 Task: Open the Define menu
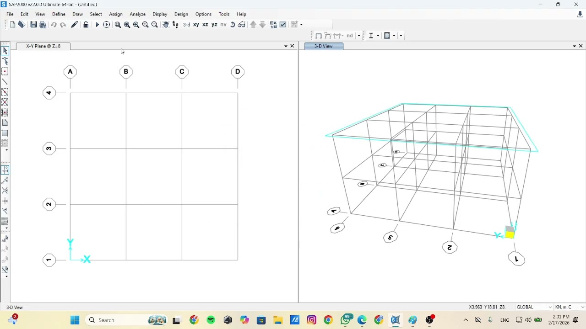pyautogui.click(x=59, y=14)
